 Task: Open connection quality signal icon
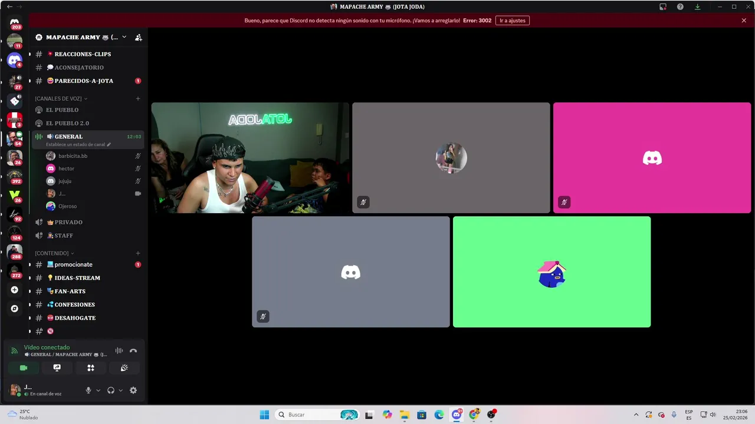pos(15,351)
